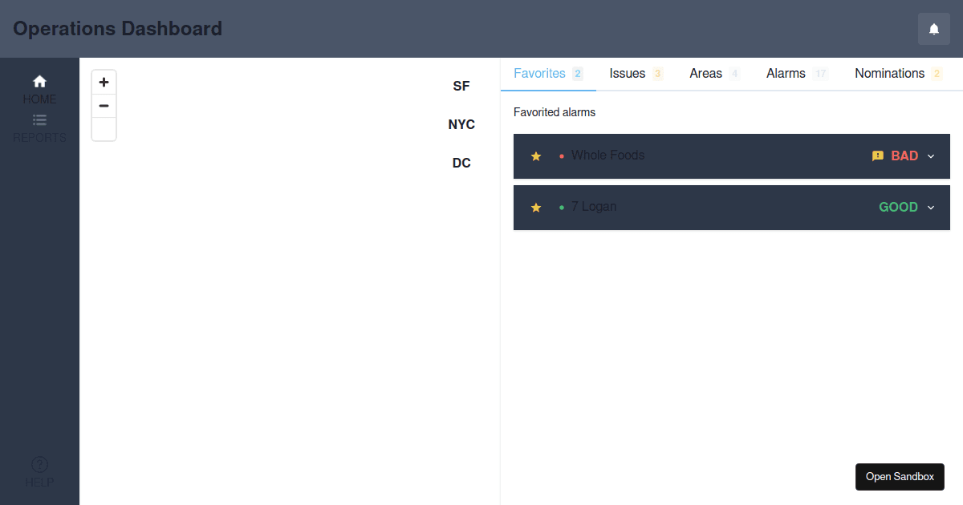Select the NYC map label

point(461,124)
